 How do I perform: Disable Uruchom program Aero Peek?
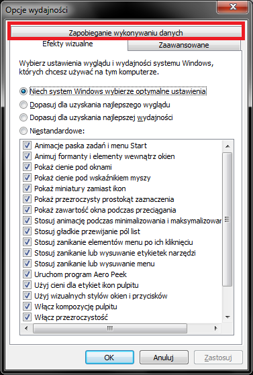[27, 274]
